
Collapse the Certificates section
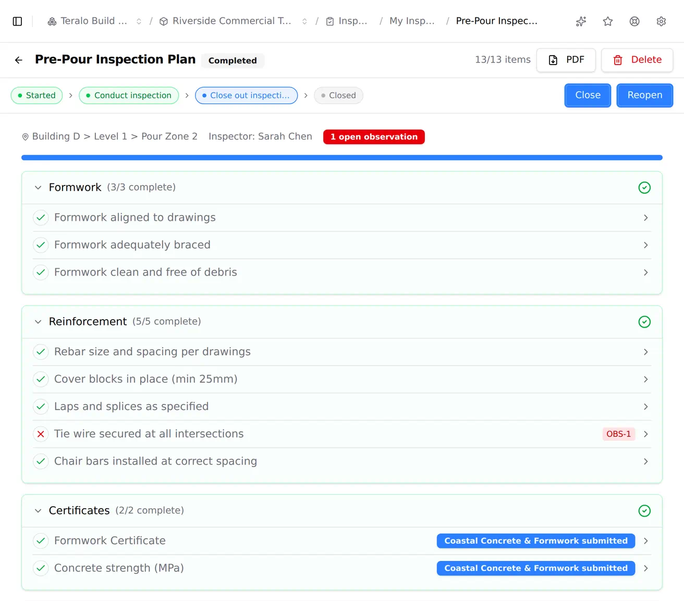[x=38, y=511]
